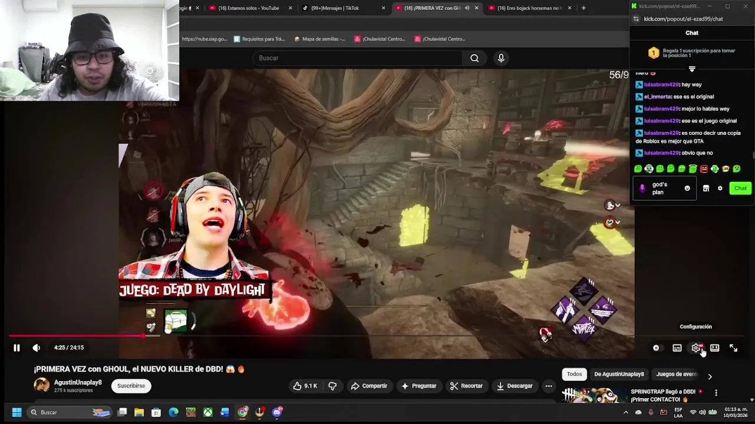Click the Descargar download button
Viewport: 755px width, 424px height.
[x=514, y=386]
